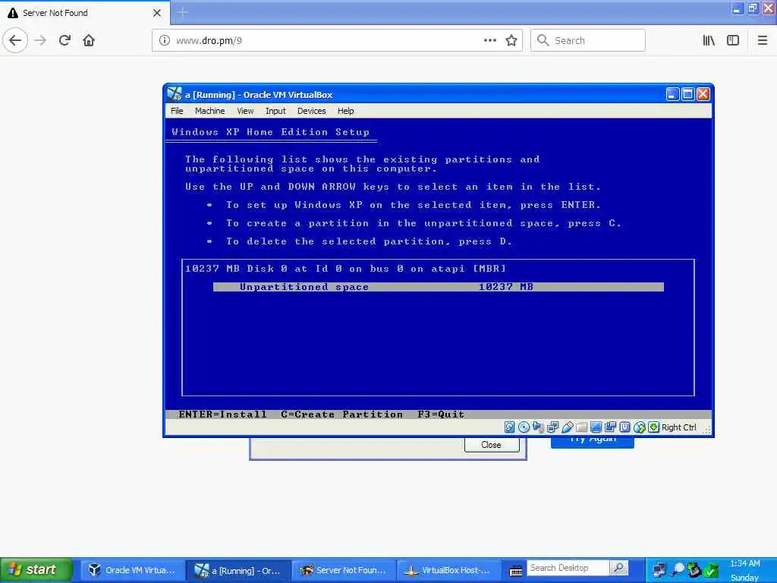Click the forward navigation arrow
Screen dimensions: 777x583
[x=40, y=40]
